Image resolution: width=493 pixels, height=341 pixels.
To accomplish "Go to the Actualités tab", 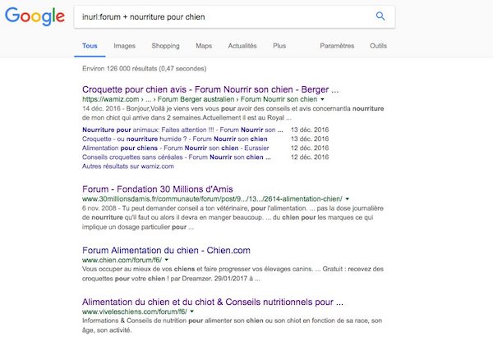I will (244, 46).
